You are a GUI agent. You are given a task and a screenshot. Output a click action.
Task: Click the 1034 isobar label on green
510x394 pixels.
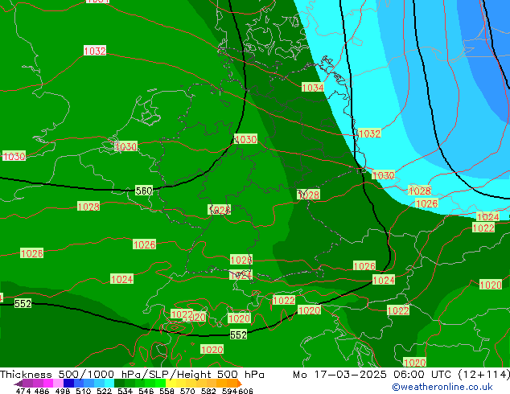(x=313, y=87)
